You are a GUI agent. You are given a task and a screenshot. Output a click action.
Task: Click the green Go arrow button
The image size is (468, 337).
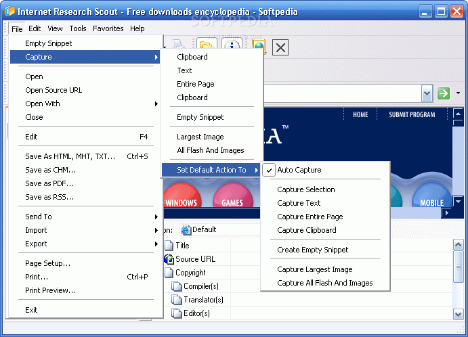pos(444,93)
